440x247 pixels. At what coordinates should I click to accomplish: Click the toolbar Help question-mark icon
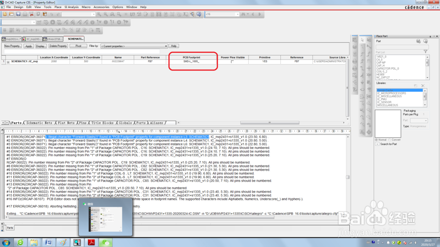(x=199, y=14)
